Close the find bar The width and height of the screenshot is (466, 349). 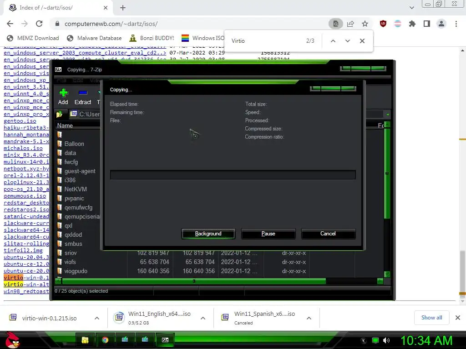click(362, 41)
